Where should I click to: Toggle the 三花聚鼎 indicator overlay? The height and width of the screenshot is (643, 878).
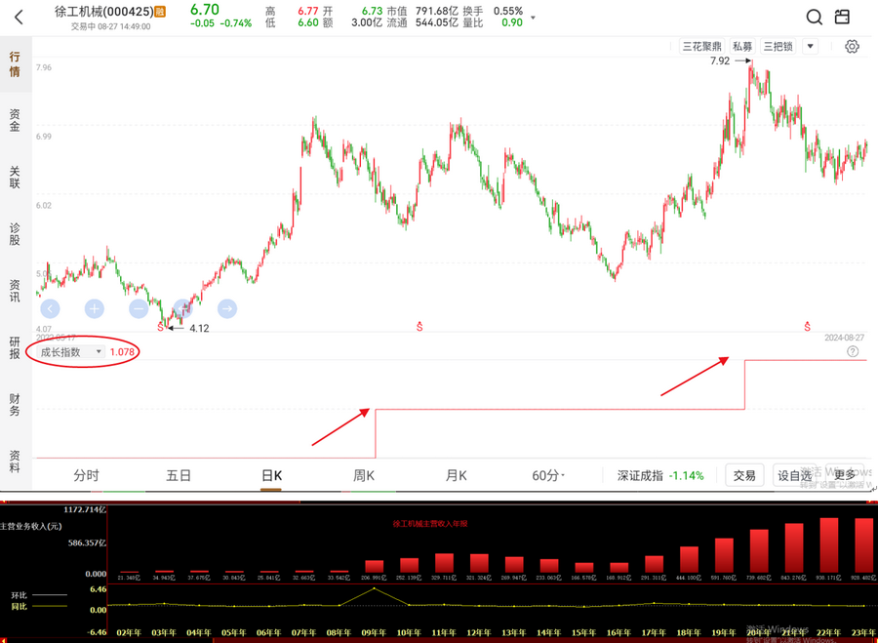coord(701,47)
